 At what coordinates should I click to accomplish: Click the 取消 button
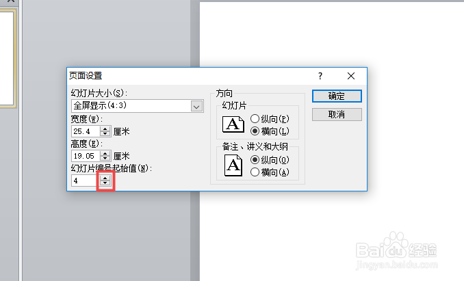[x=337, y=115]
